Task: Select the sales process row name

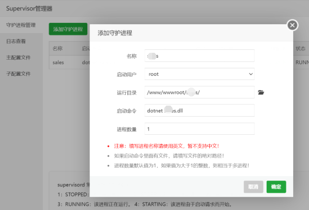Action: 58,63
